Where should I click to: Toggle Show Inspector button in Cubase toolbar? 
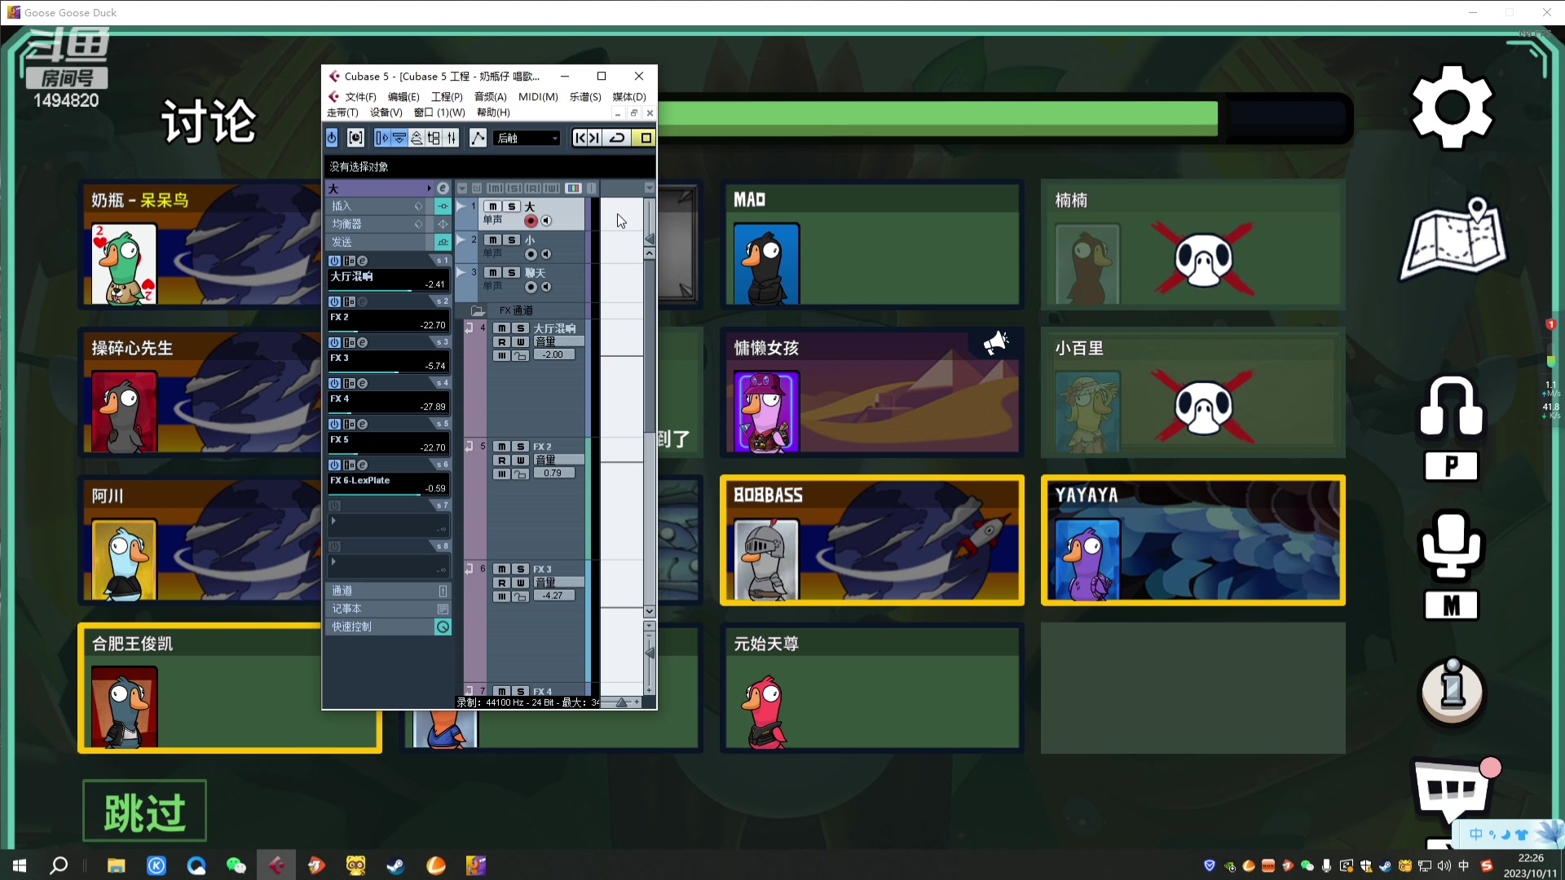point(381,138)
